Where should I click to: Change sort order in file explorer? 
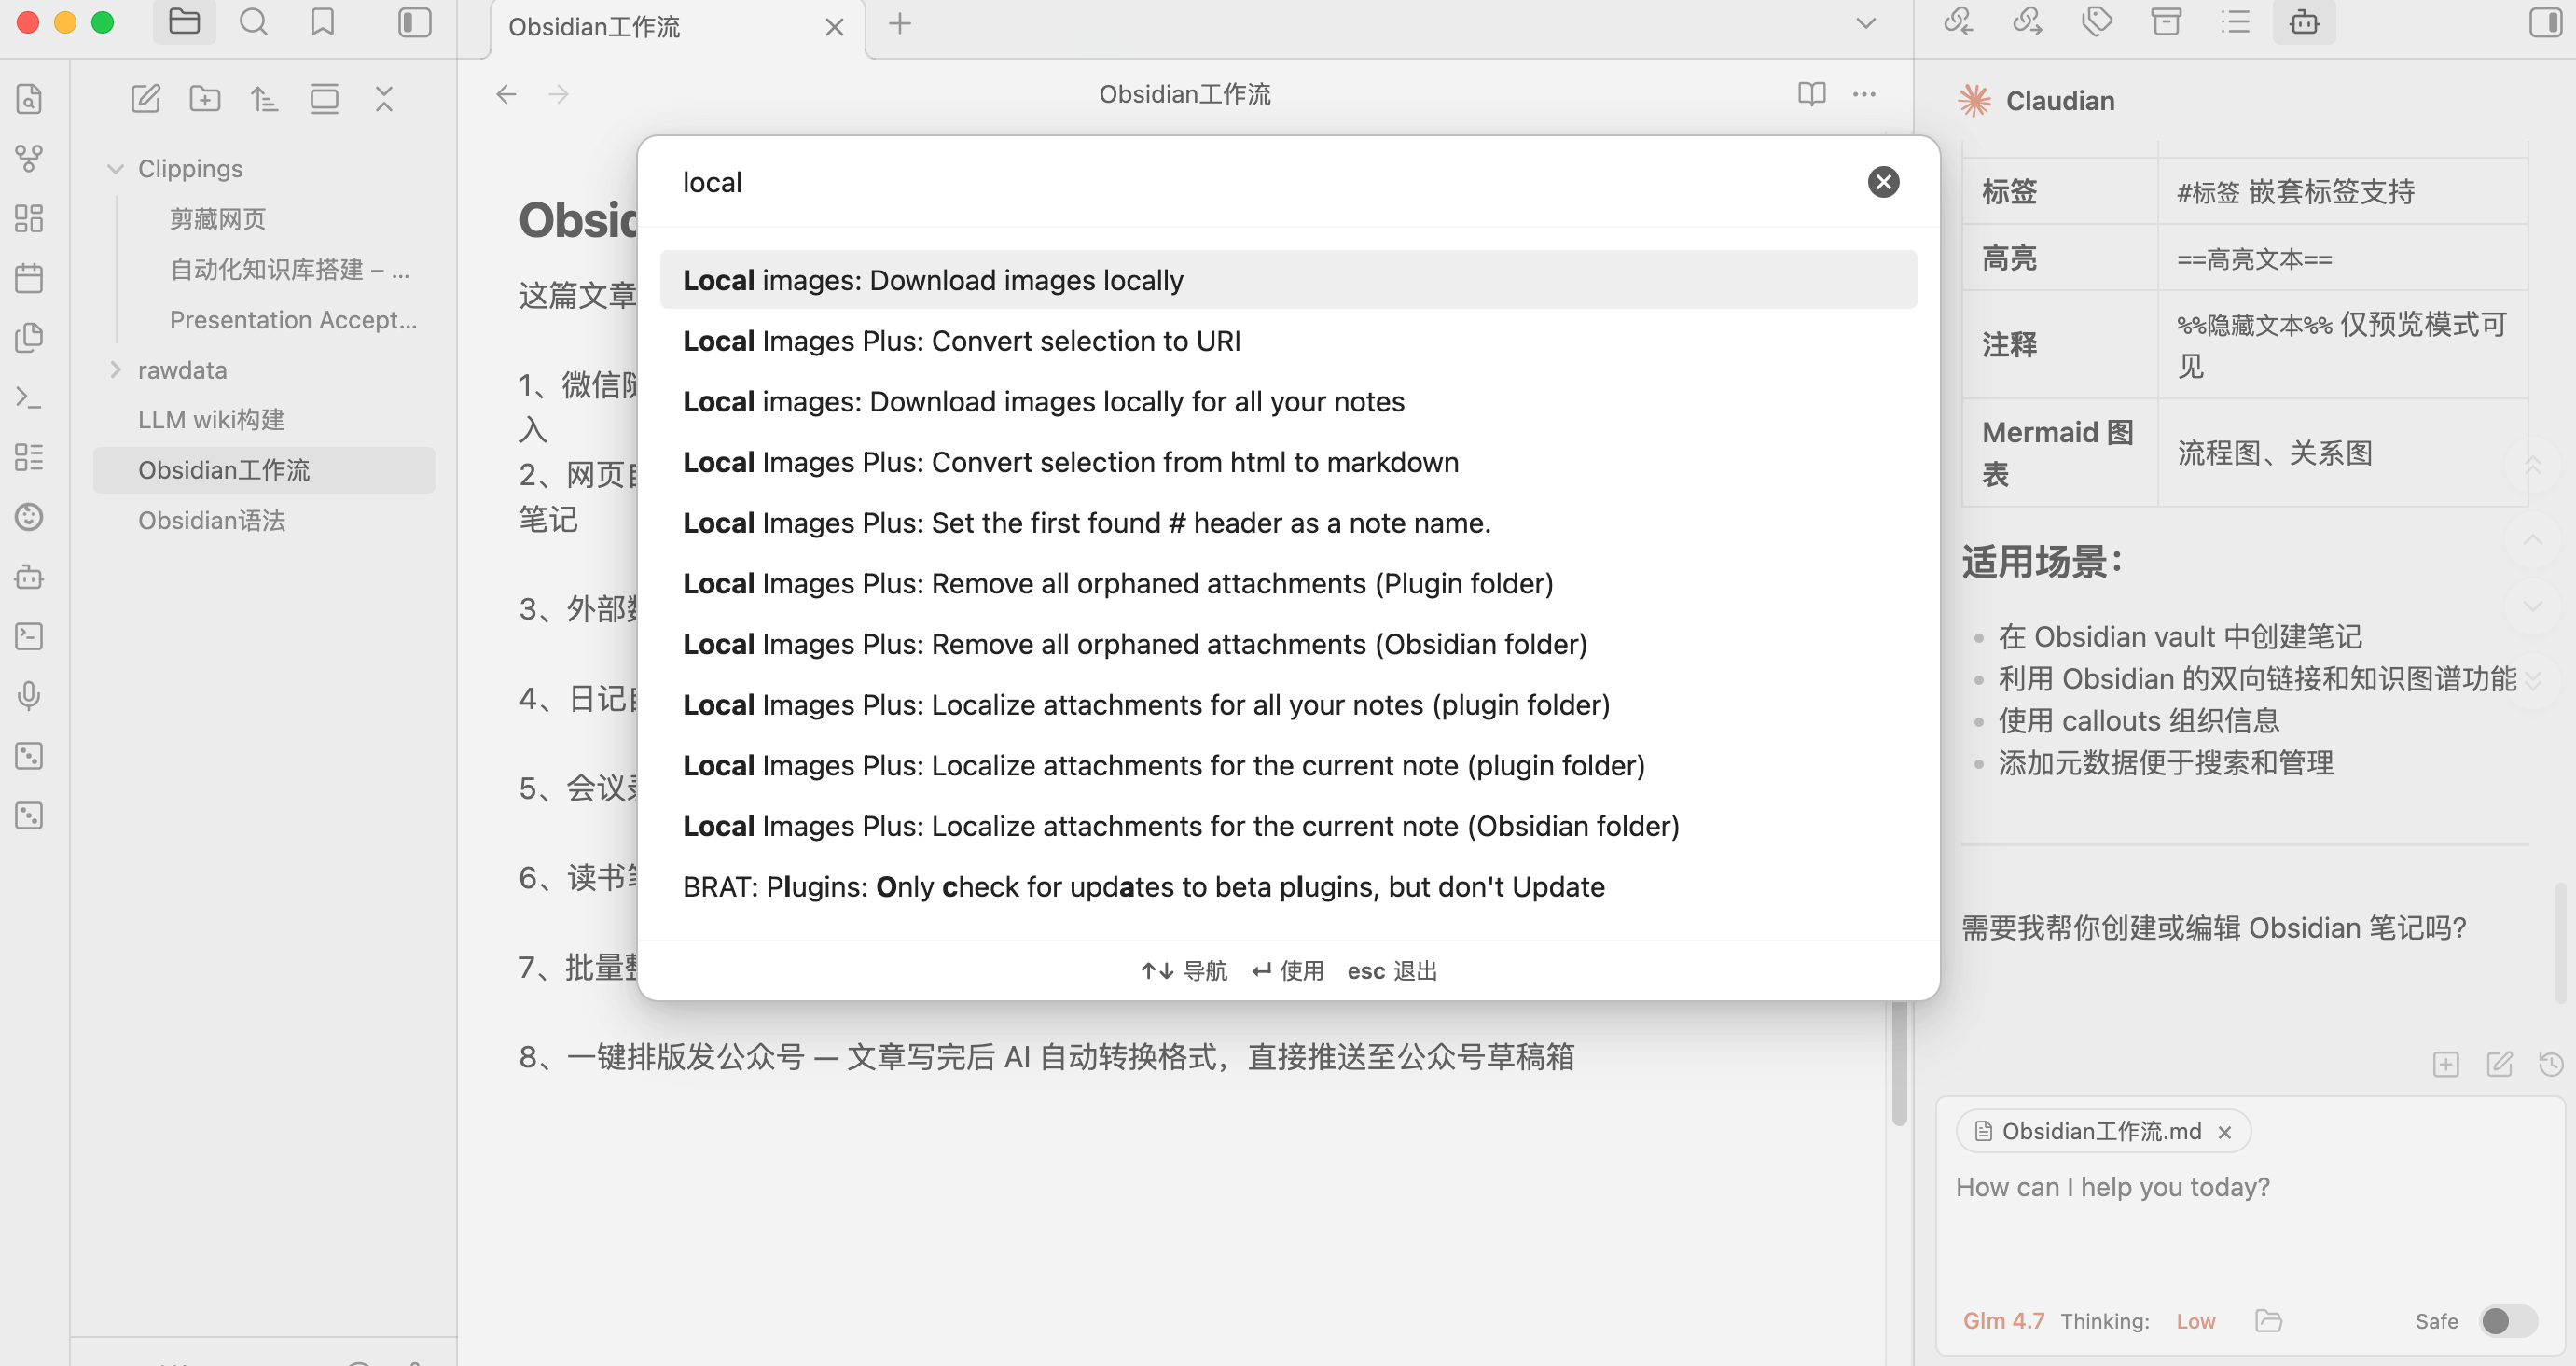[264, 98]
